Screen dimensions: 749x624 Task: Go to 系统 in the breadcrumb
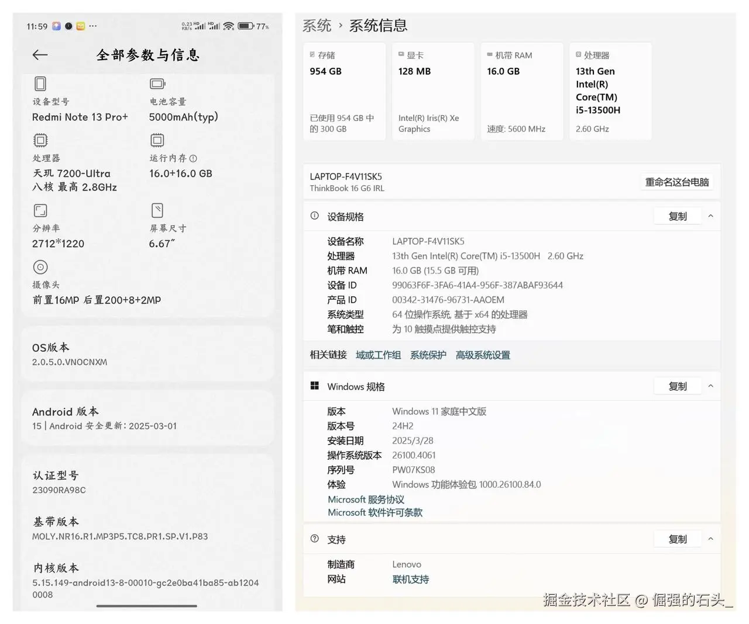(x=317, y=26)
